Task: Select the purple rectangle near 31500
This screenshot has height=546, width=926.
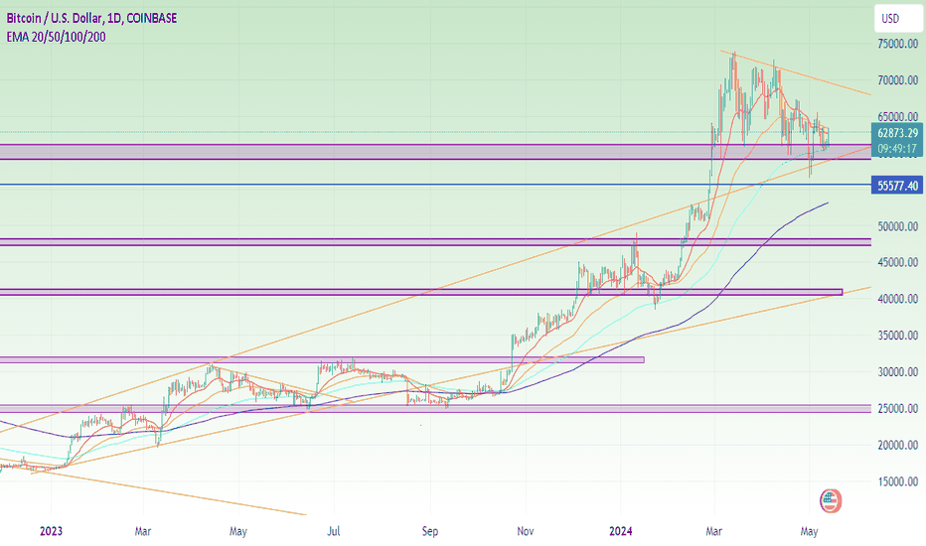Action: (322, 359)
